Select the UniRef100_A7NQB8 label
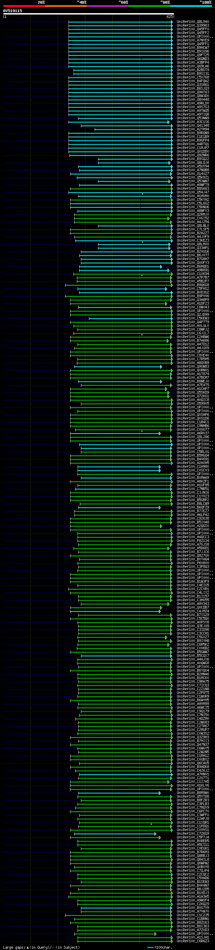Viewport: 215px width, 950px height. click(x=193, y=170)
